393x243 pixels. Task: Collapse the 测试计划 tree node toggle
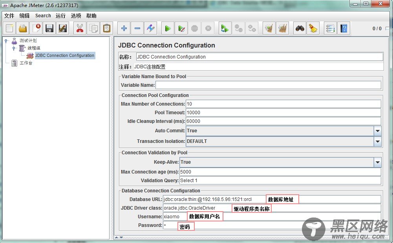pos(6,40)
